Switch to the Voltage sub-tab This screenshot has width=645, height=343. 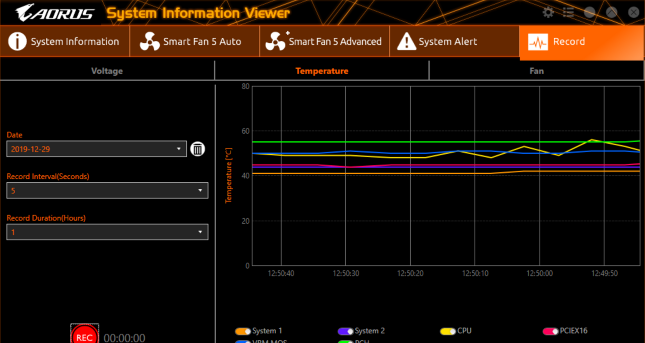point(107,71)
